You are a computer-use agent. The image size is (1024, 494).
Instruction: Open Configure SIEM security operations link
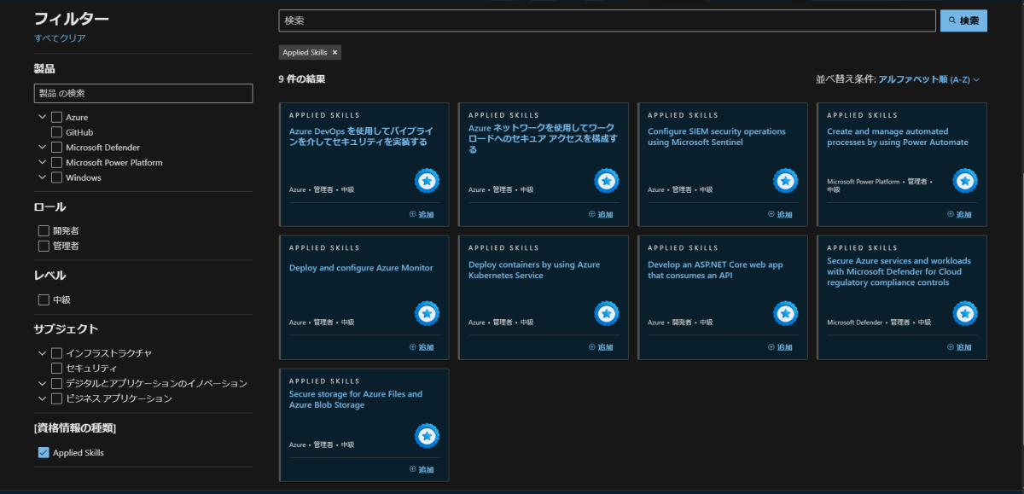pos(717,137)
